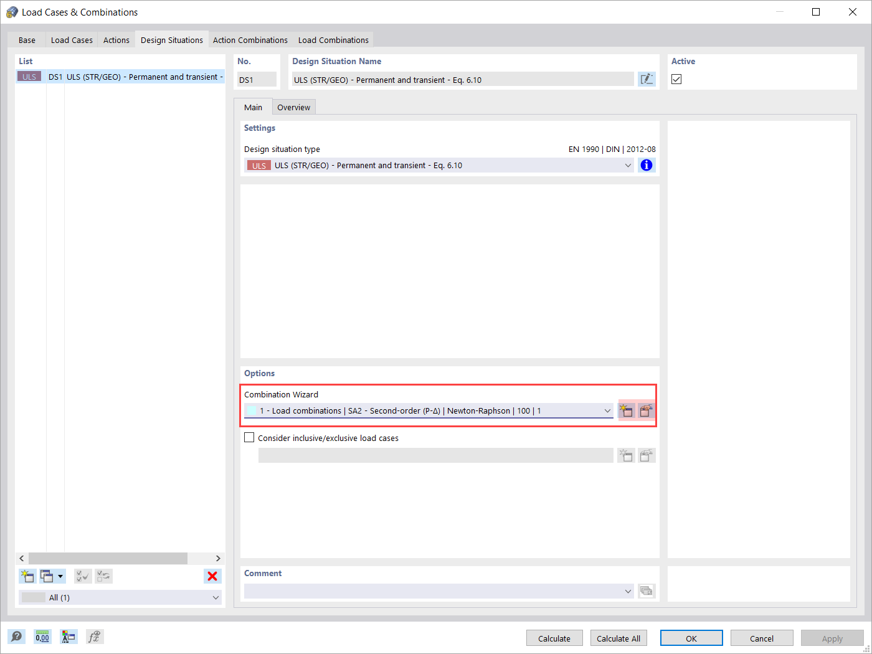This screenshot has width=872, height=654.
Task: Open the Actions tab
Action: pyautogui.click(x=116, y=40)
